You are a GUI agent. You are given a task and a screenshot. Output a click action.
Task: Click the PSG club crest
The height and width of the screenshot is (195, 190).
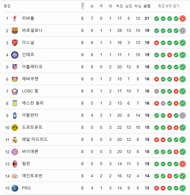click(15, 188)
